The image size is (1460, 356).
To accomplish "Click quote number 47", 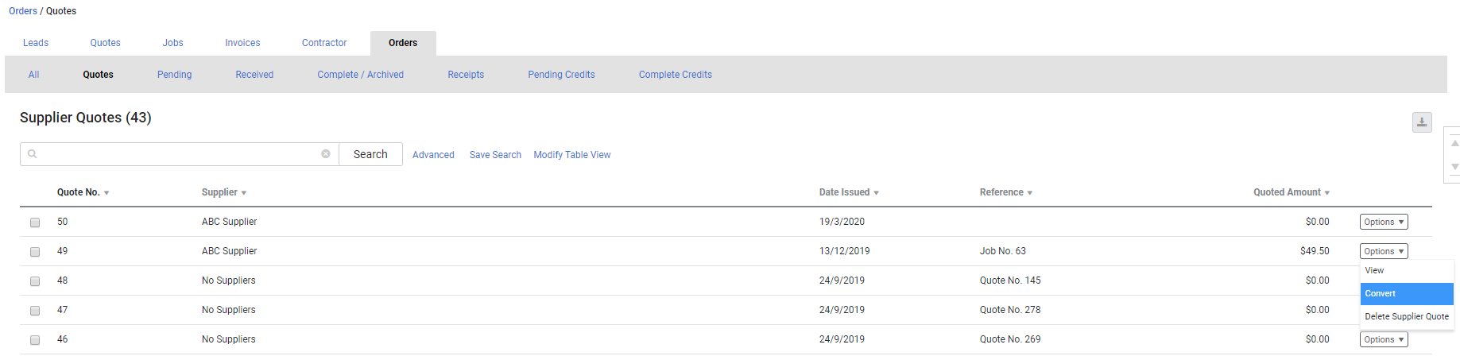I will click(63, 310).
